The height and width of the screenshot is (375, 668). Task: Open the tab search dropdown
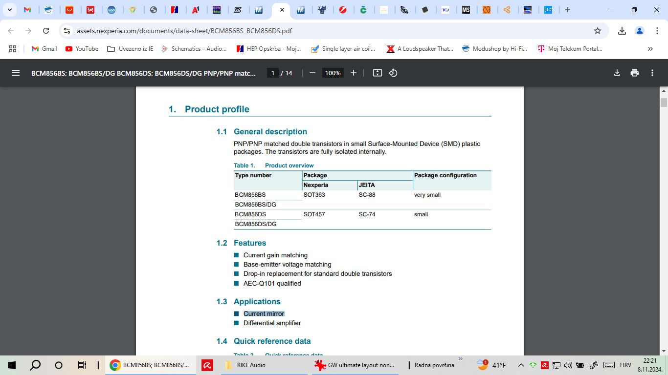pyautogui.click(x=9, y=10)
